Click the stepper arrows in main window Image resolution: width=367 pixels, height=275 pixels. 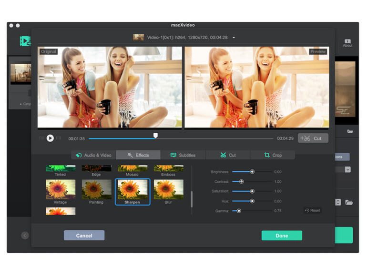click(x=338, y=202)
